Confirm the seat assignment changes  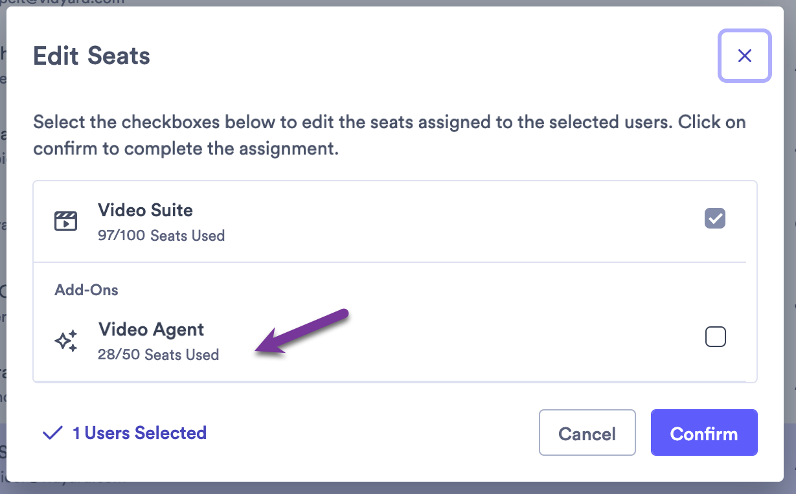[704, 432]
